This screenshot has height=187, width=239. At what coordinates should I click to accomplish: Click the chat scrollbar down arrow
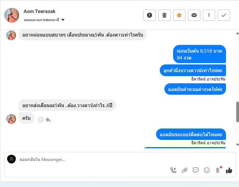237,145
